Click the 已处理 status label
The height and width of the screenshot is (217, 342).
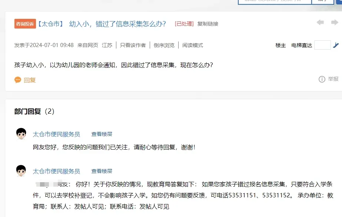point(184,24)
